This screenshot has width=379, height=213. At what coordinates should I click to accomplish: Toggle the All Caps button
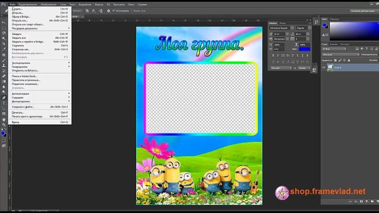[x=283, y=56]
